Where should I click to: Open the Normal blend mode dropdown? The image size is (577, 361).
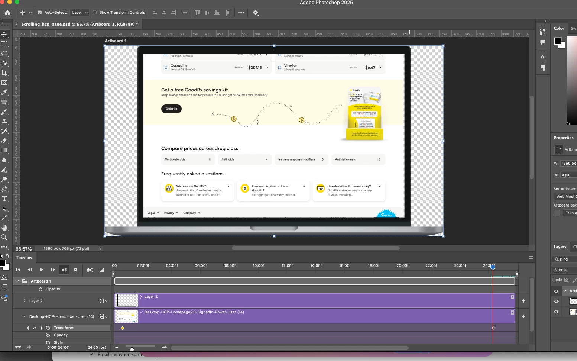click(564, 270)
